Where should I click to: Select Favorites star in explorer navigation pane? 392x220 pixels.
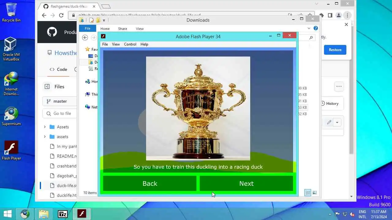click(x=88, y=49)
